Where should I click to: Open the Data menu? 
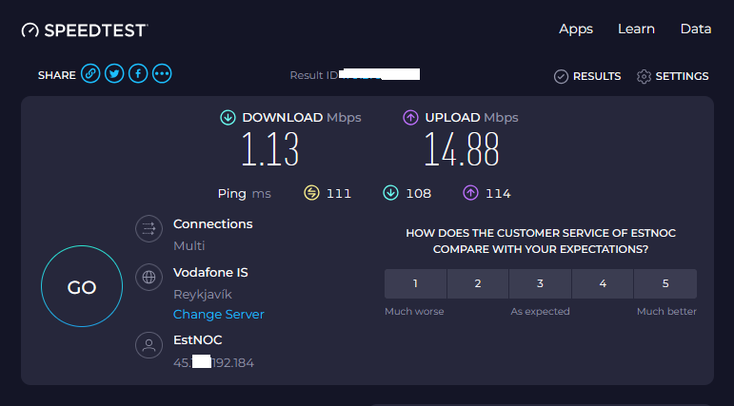[x=696, y=29]
